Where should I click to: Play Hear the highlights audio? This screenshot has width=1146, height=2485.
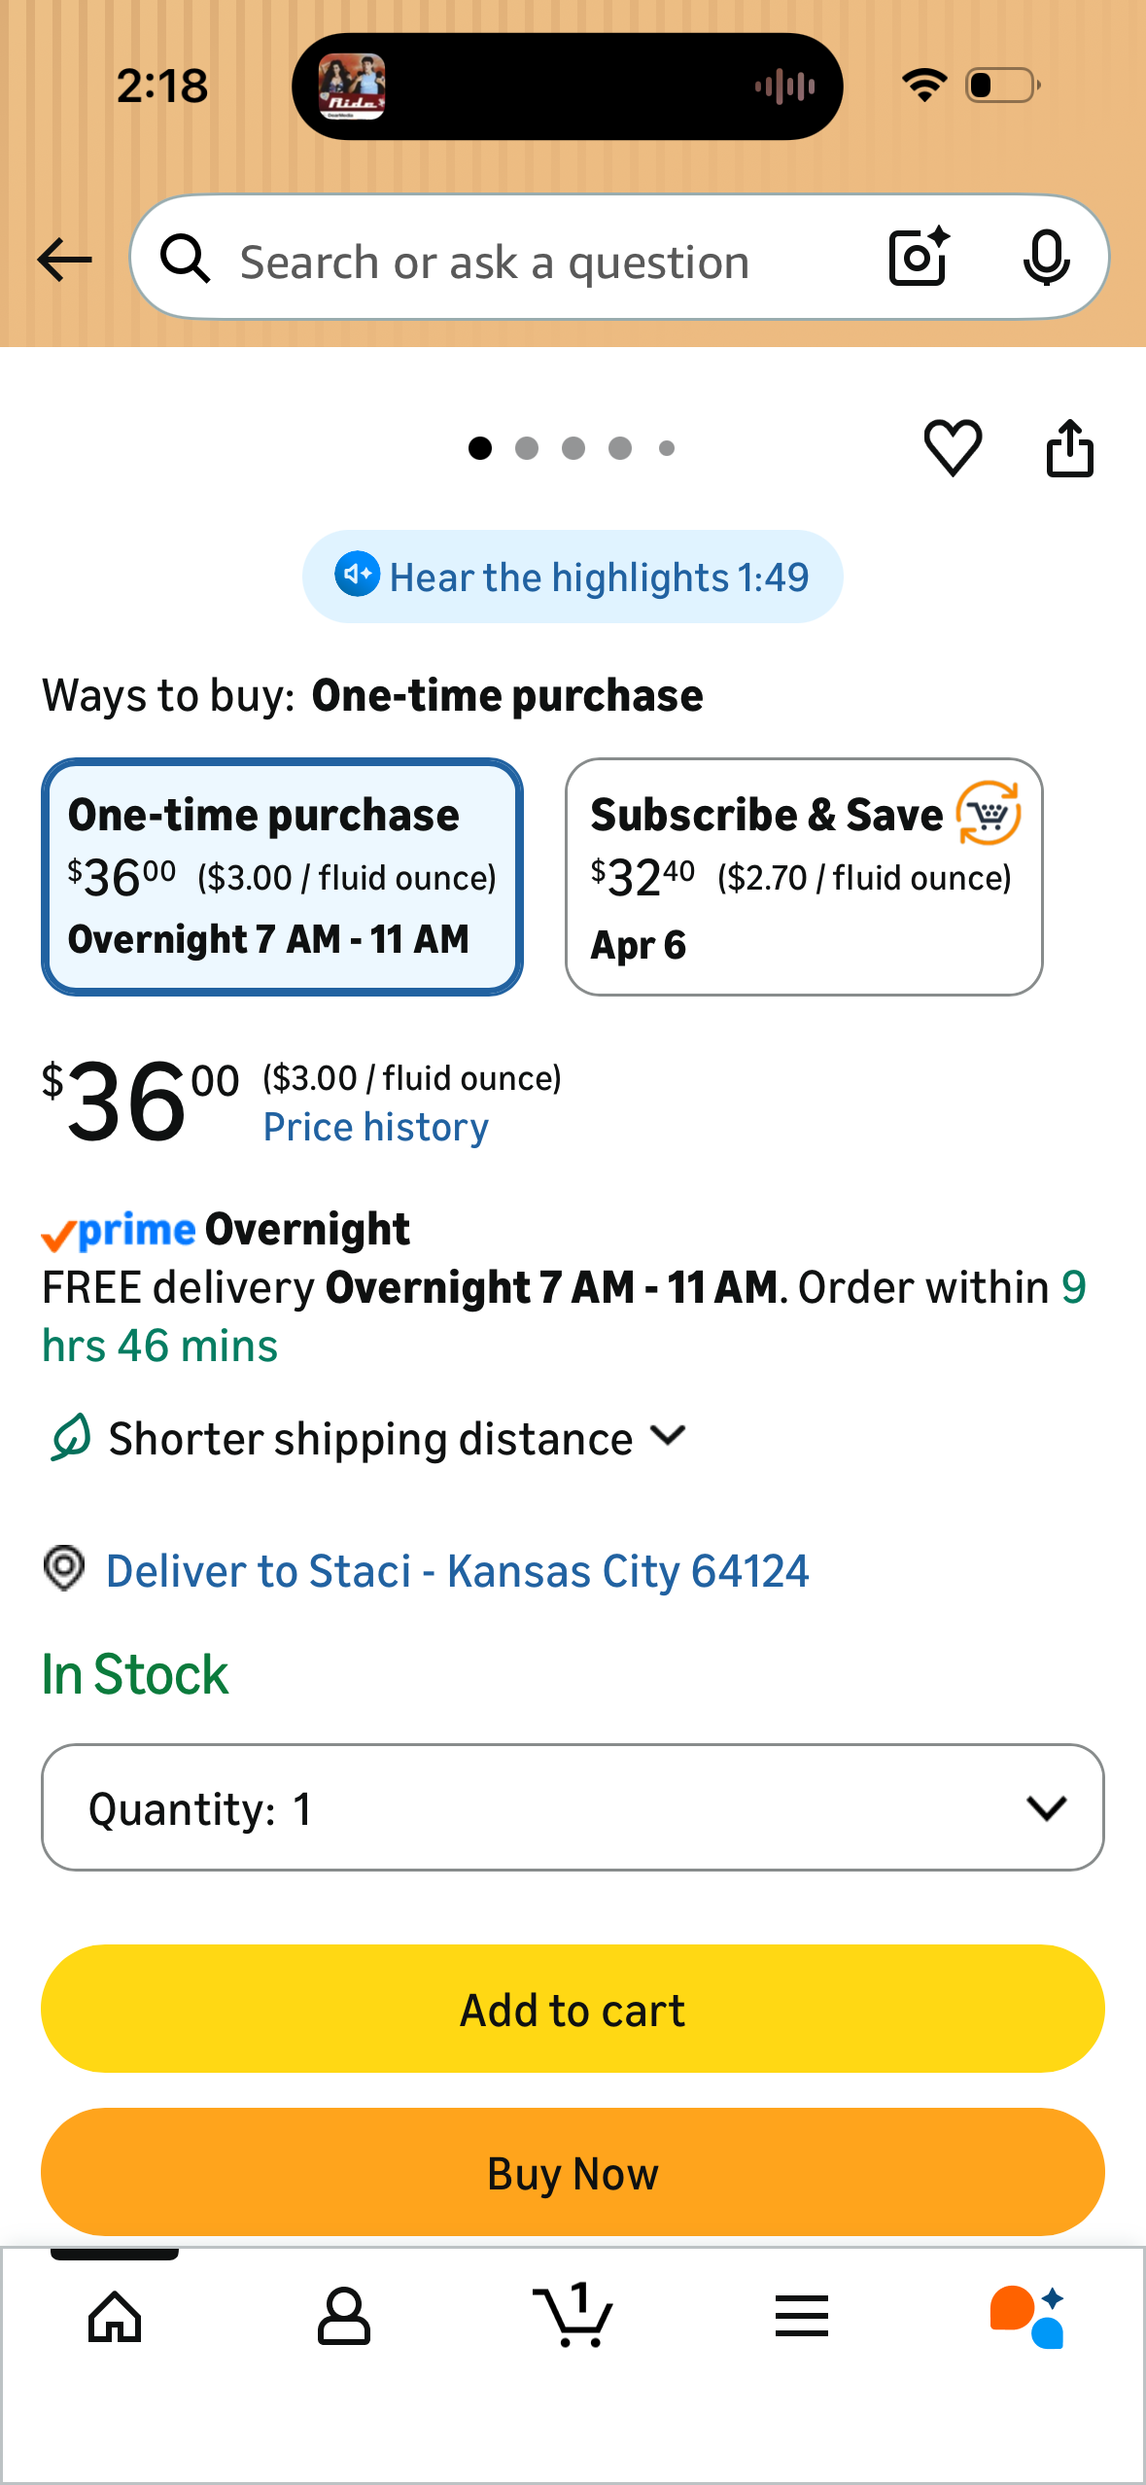(573, 577)
